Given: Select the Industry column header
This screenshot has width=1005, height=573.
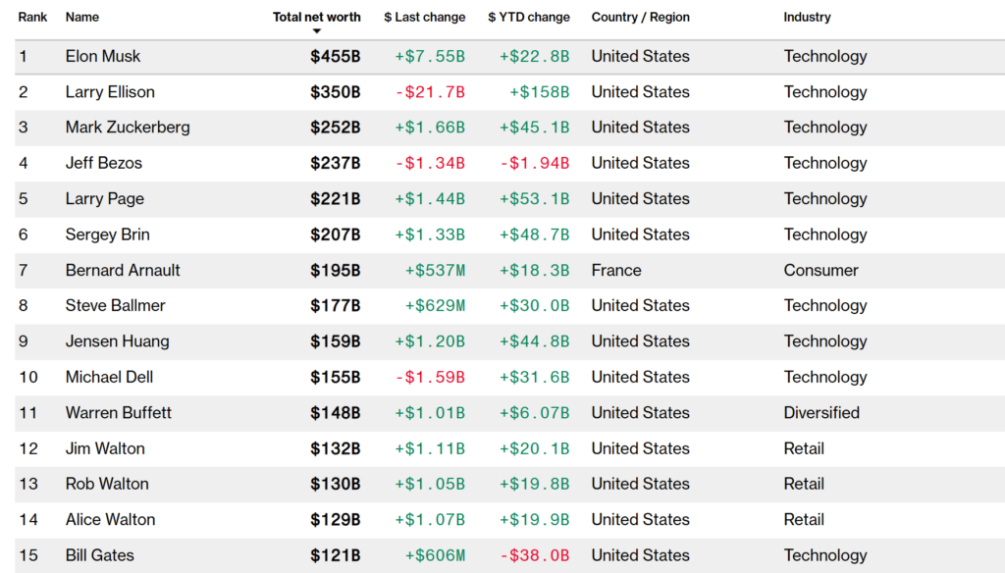Looking at the screenshot, I should (x=807, y=17).
